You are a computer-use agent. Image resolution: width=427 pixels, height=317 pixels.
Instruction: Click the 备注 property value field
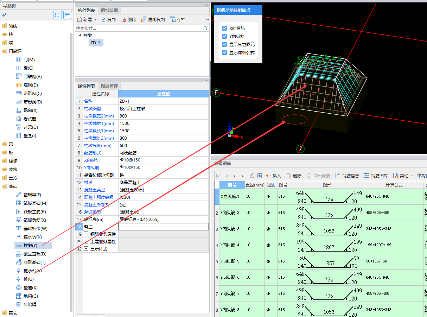coord(163,227)
